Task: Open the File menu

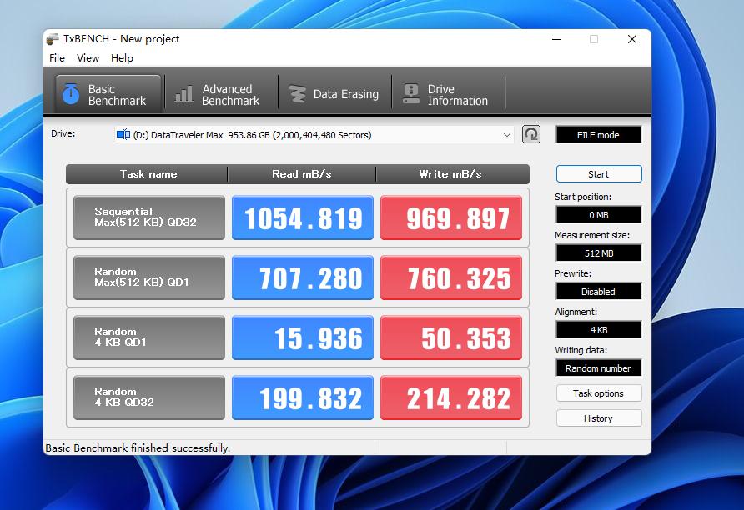Action: click(x=57, y=57)
